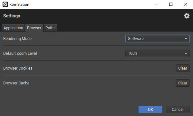
Task: Click the Settings heading text
Action: point(12,16)
